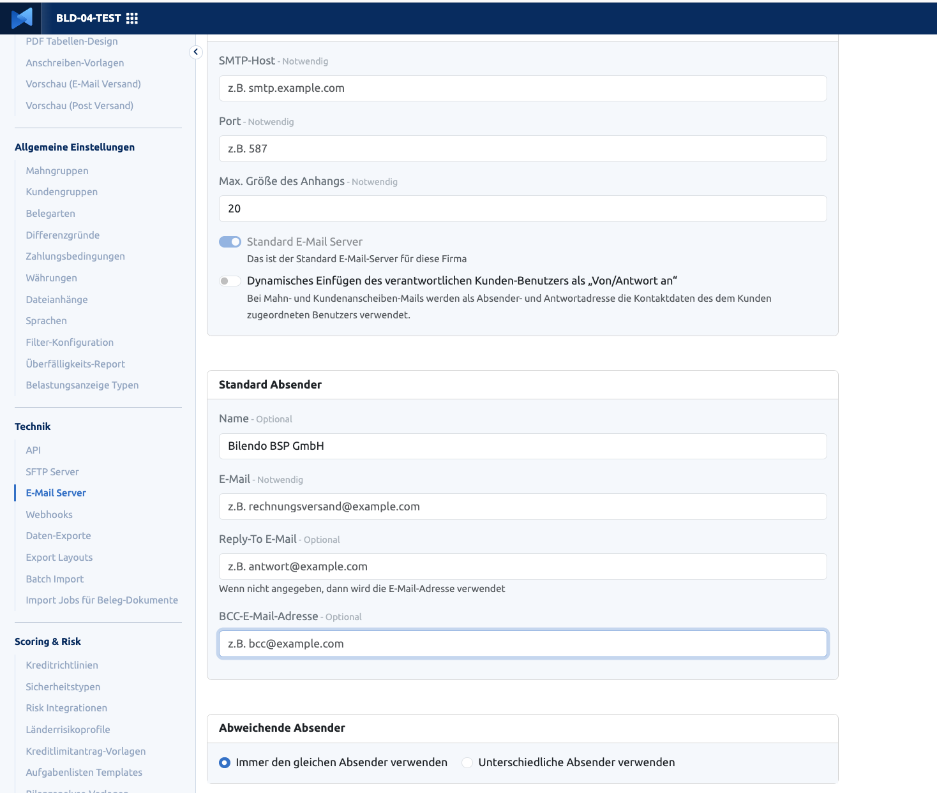This screenshot has width=937, height=793.
Task: Open Batch Import page
Action: [x=54, y=579]
